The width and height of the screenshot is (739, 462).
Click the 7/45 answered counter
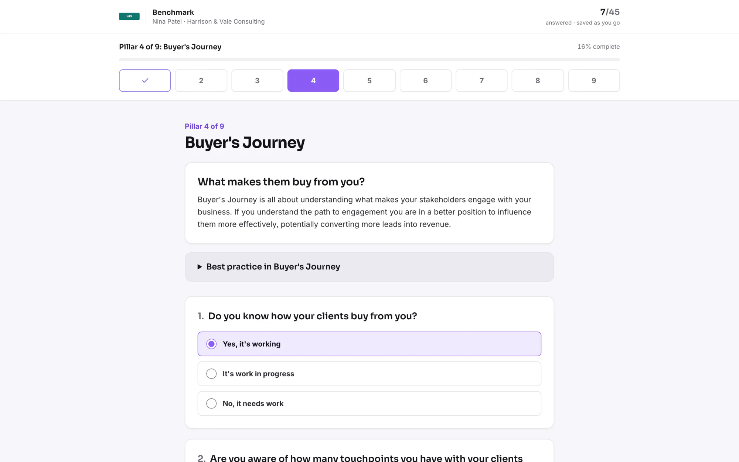[610, 12]
